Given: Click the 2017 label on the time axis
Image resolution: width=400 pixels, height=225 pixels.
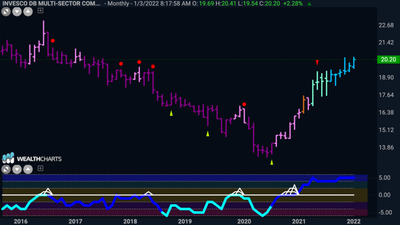Looking at the screenshot, I should [75, 221].
